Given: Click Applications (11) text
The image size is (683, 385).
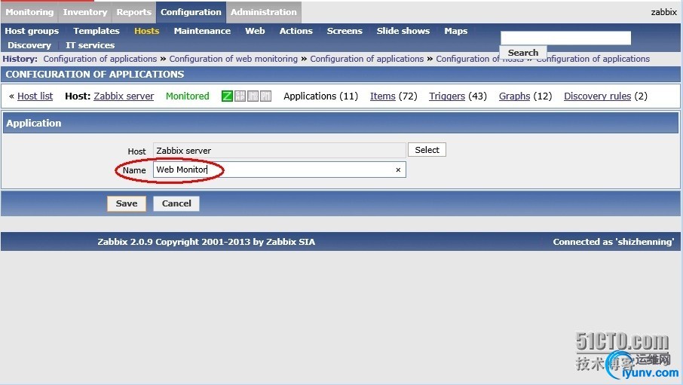Looking at the screenshot, I should click(x=320, y=96).
